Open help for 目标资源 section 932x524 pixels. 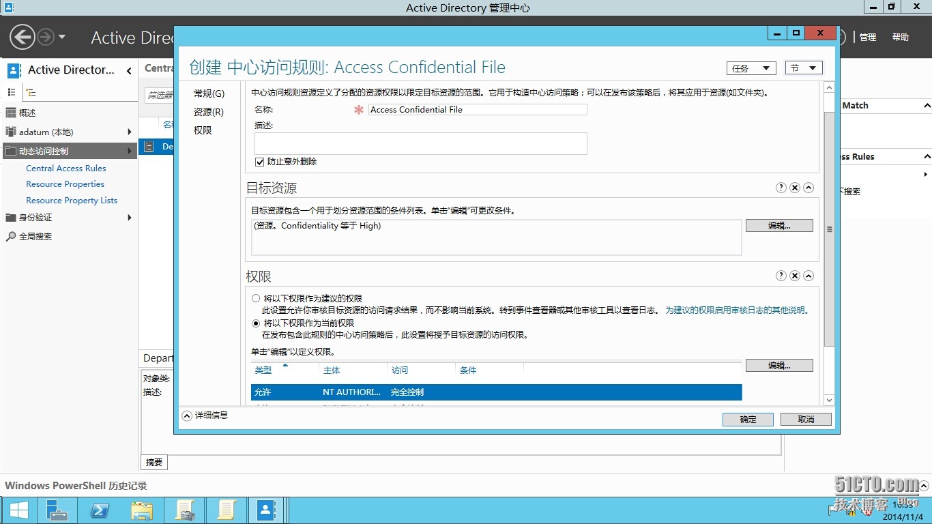point(781,188)
